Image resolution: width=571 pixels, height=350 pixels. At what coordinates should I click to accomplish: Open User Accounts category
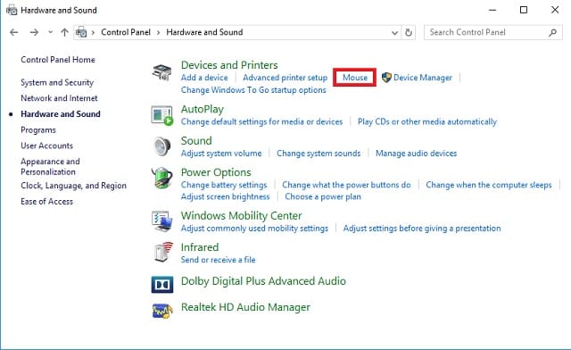coord(46,146)
